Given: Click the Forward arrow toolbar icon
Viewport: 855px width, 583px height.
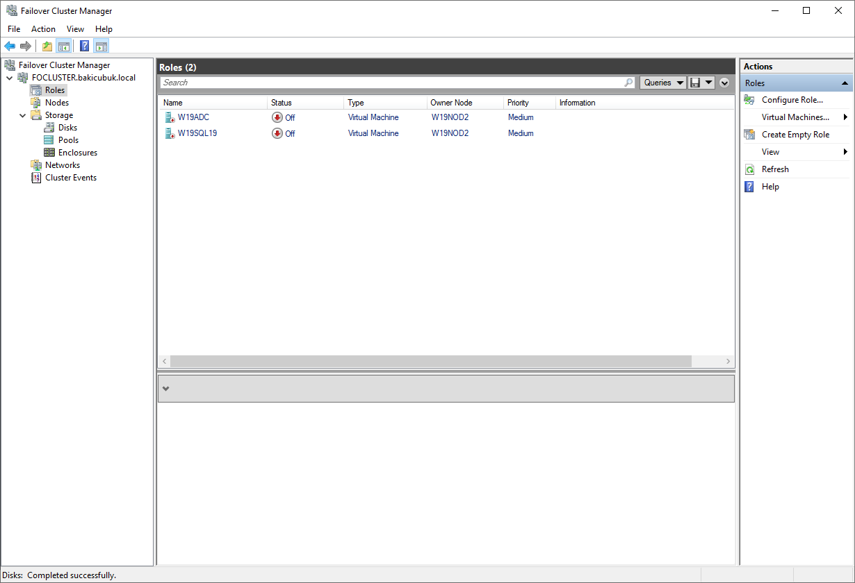Looking at the screenshot, I should pyautogui.click(x=26, y=47).
